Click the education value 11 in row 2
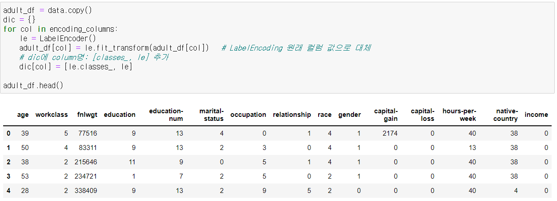This screenshot has width=557, height=201. [132, 162]
